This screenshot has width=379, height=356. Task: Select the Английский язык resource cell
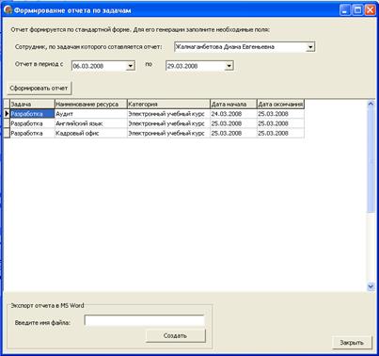(x=91, y=123)
